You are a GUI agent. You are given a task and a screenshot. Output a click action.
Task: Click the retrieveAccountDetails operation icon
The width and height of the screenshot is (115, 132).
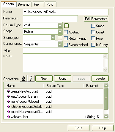(x=9, y=106)
